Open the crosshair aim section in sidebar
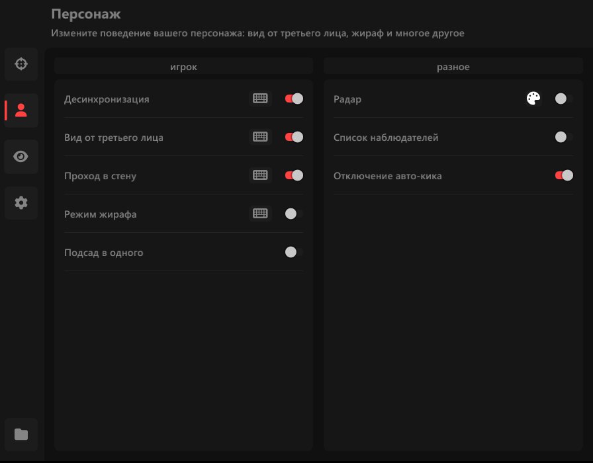Screen dimensions: 593x463 pyautogui.click(x=21, y=64)
